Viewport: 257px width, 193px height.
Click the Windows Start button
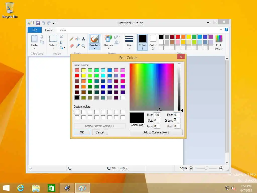click(x=6, y=188)
